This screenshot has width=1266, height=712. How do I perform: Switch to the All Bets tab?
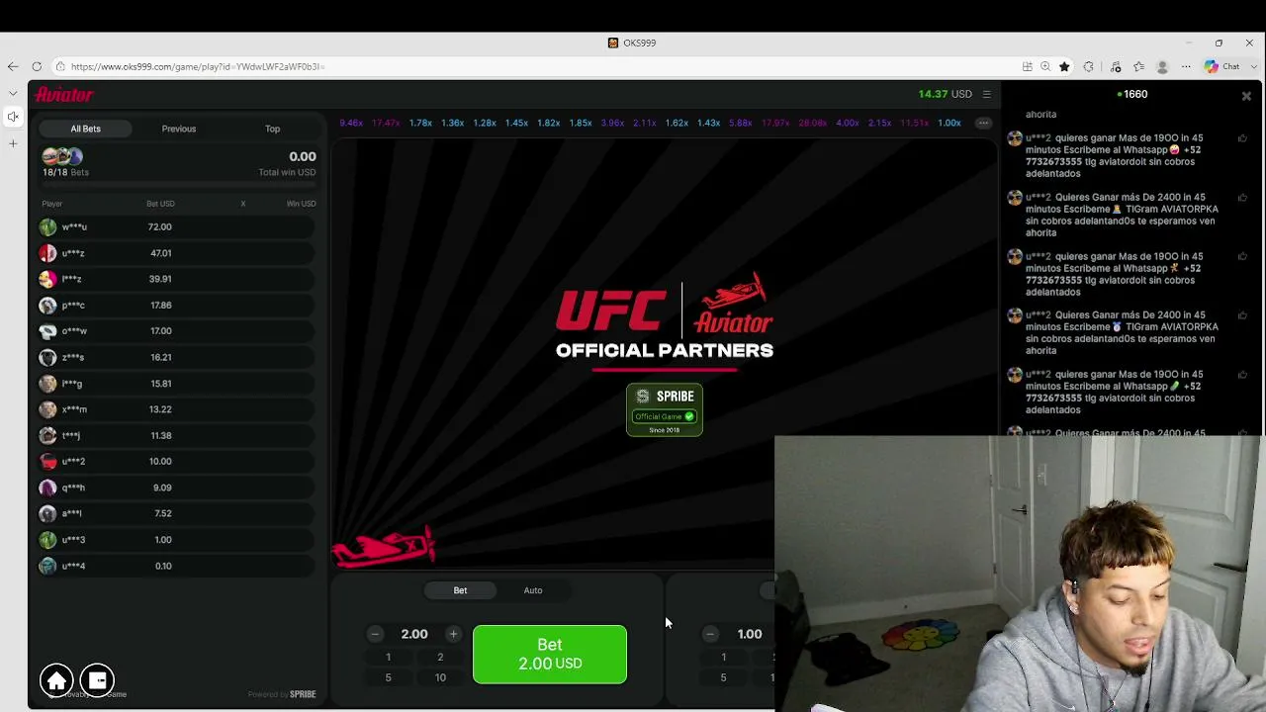click(85, 129)
